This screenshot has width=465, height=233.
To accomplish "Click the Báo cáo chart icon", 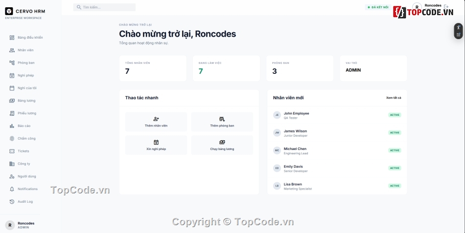I will click(x=12, y=126).
